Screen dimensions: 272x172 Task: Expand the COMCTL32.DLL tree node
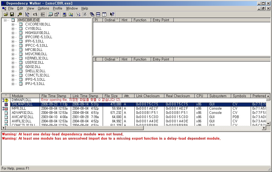point(13,75)
